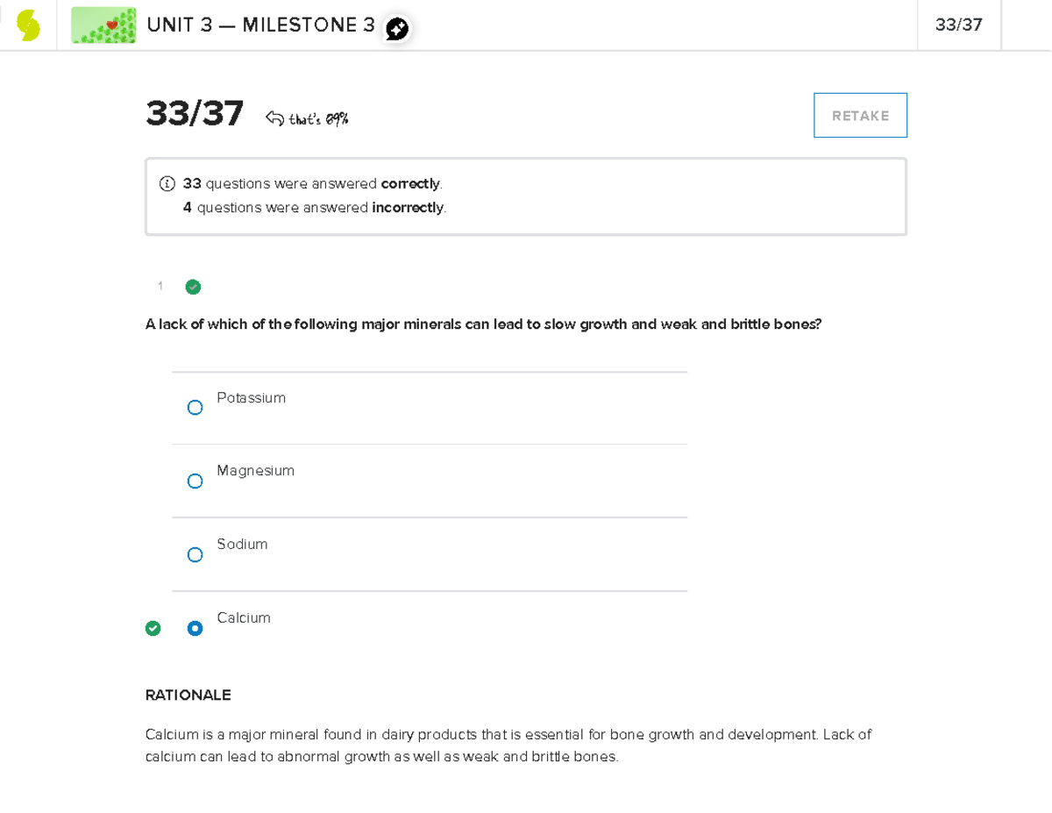The height and width of the screenshot is (813, 1052).
Task: Click the Calcium answer label
Action: click(x=244, y=618)
